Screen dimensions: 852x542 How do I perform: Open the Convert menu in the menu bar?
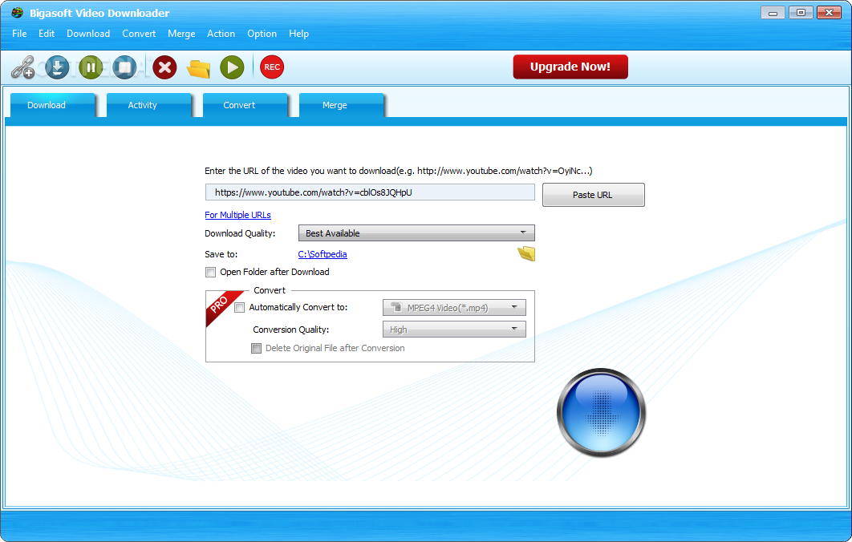pyautogui.click(x=139, y=34)
